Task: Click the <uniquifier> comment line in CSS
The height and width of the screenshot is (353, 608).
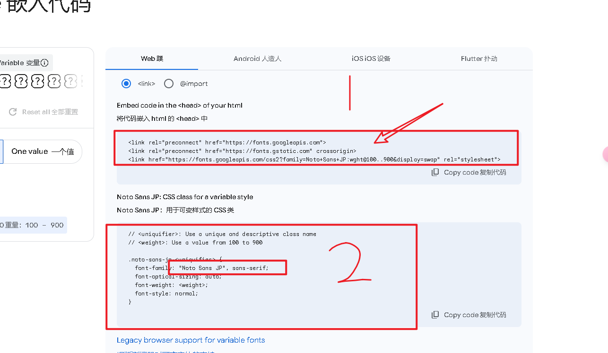Action: click(x=222, y=234)
